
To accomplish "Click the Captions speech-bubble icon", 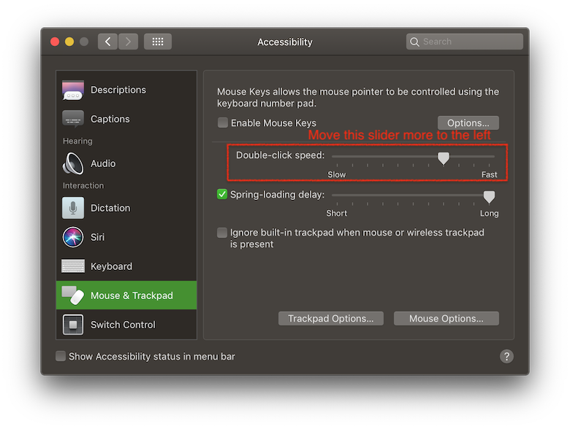I will (x=73, y=119).
